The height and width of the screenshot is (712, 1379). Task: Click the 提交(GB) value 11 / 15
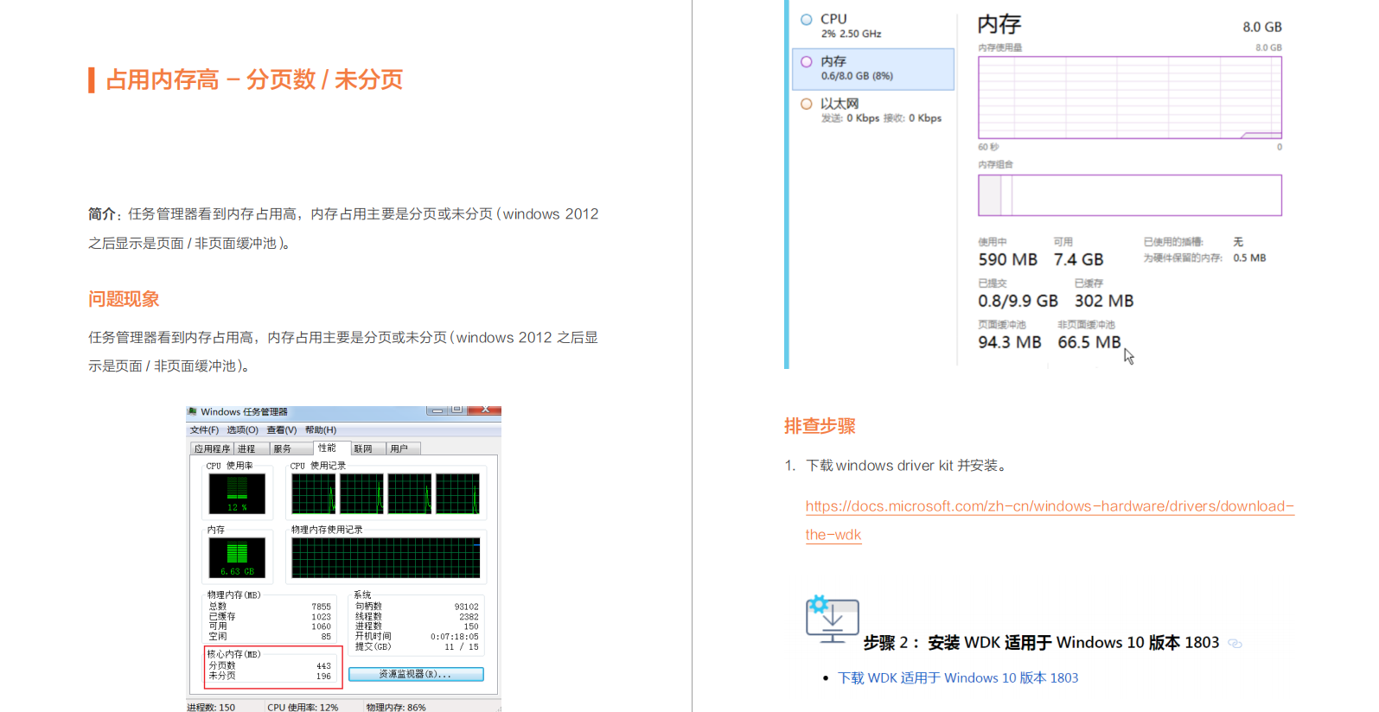click(x=462, y=646)
